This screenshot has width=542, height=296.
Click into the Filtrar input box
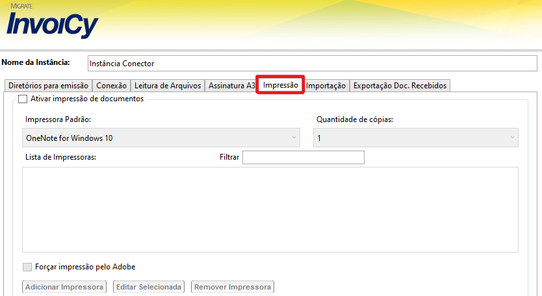(303, 158)
